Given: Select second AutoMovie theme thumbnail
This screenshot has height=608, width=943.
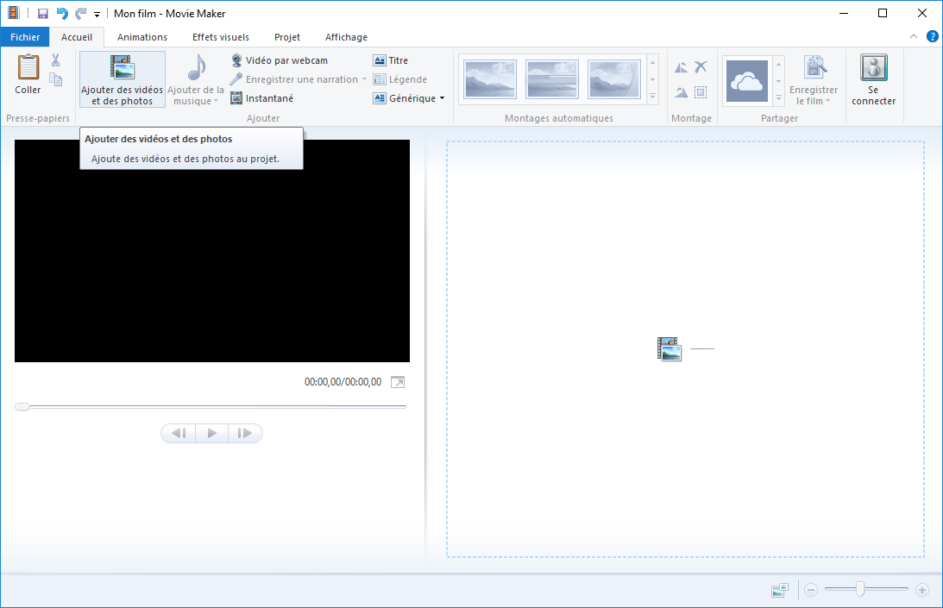Looking at the screenshot, I should pos(552,79).
